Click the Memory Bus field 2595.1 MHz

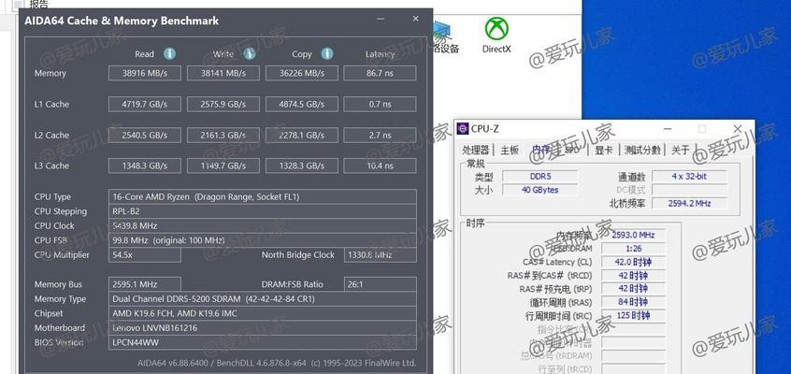[144, 284]
